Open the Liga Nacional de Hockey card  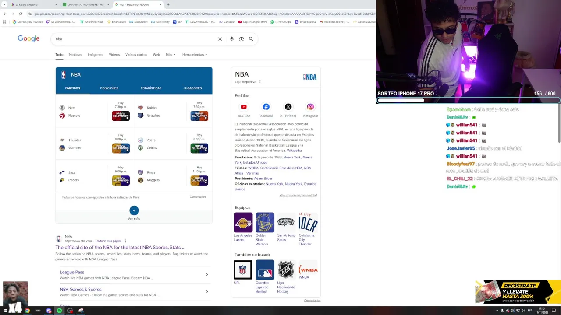point(286,277)
